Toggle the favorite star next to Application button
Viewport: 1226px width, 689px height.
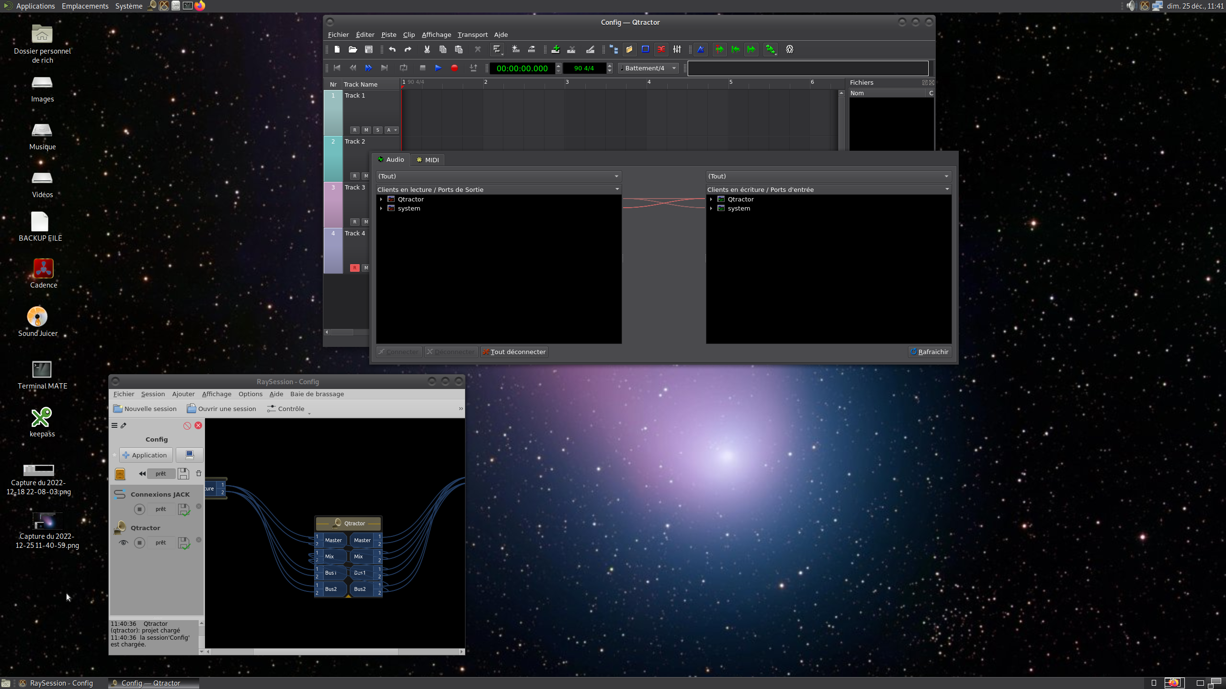(114, 455)
